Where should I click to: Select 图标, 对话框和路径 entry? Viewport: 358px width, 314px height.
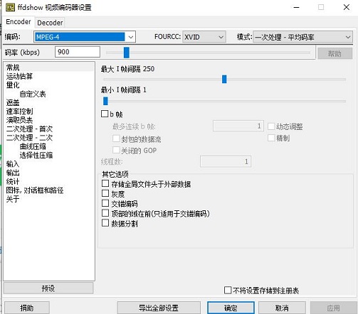tap(35, 190)
